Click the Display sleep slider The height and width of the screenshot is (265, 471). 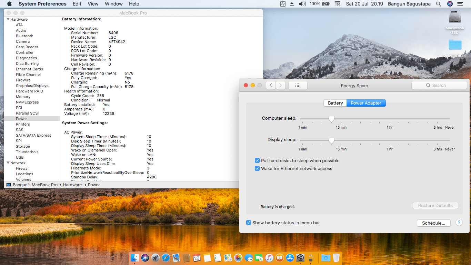tap(375, 140)
